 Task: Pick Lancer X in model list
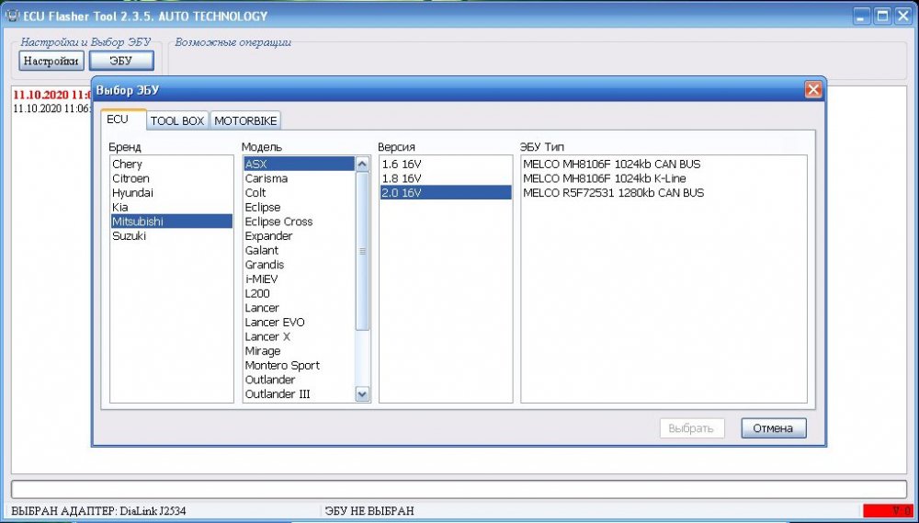[299, 336]
